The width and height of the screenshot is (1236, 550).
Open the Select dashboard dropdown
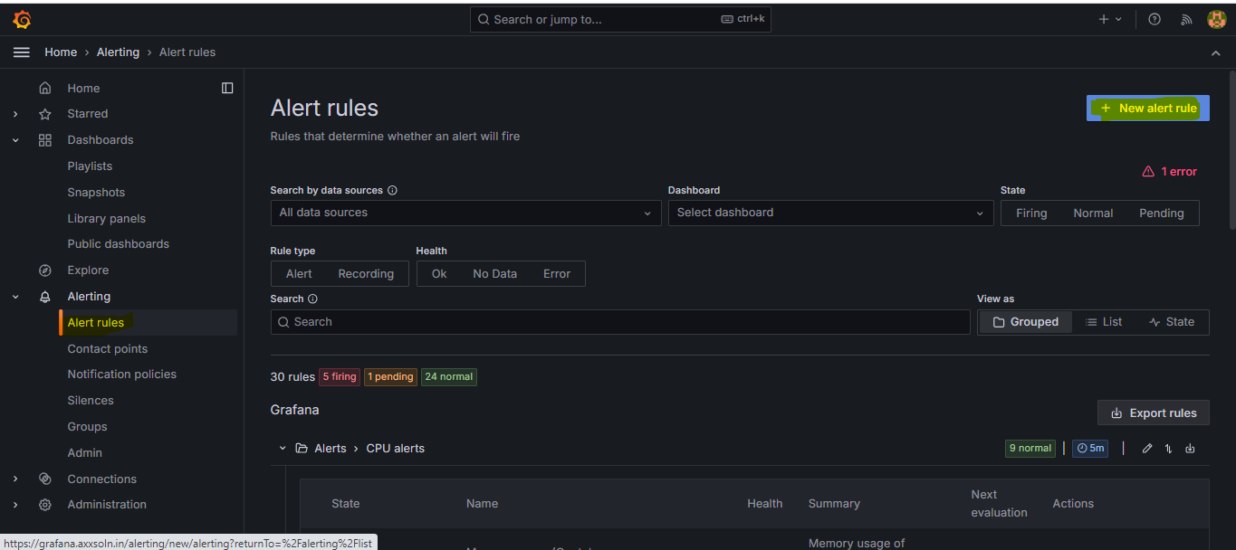(x=829, y=213)
